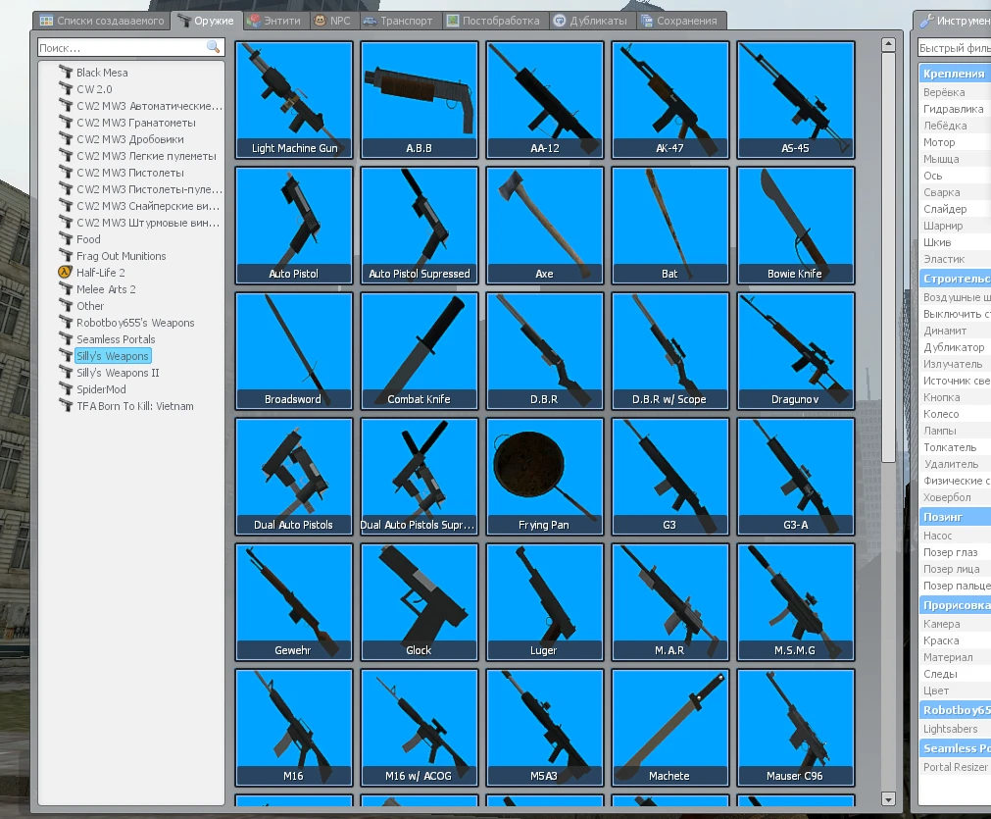Select the AK-47 weapon icon

pos(669,99)
